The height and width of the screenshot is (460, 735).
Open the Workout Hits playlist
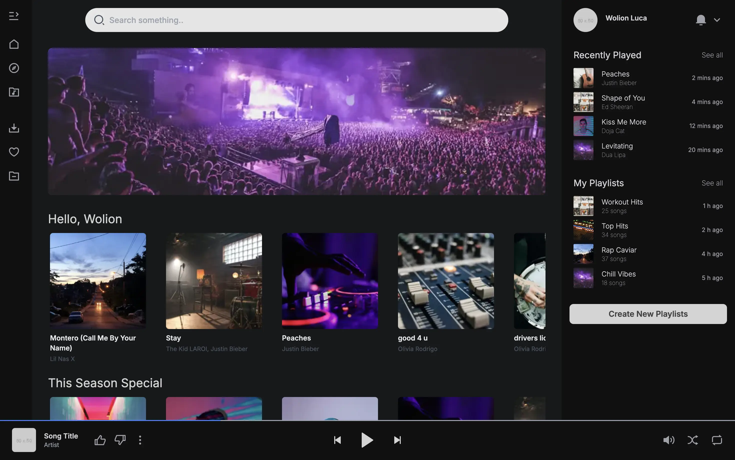click(648, 206)
